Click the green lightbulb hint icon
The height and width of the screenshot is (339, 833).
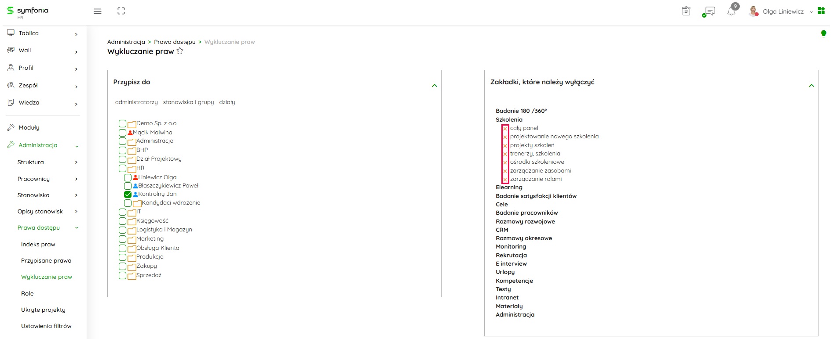click(x=823, y=34)
